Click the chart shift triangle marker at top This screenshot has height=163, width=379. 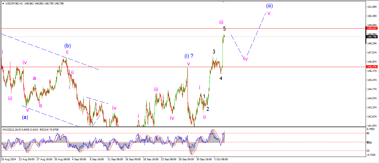(x=223, y=2)
